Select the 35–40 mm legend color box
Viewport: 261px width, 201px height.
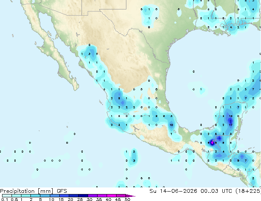click(102, 196)
